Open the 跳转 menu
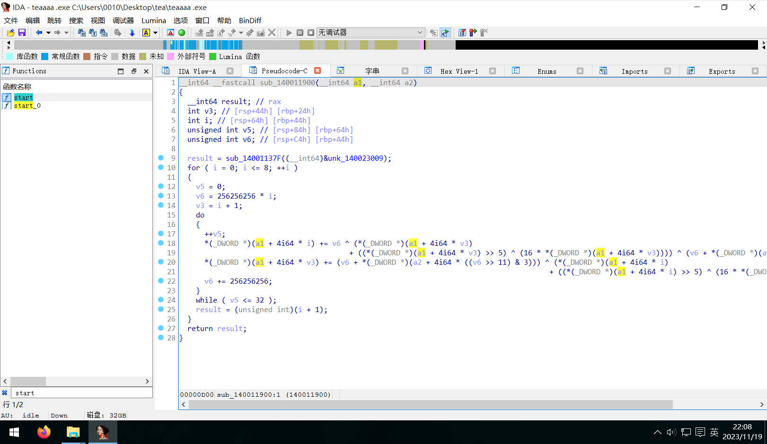 pyautogui.click(x=54, y=20)
